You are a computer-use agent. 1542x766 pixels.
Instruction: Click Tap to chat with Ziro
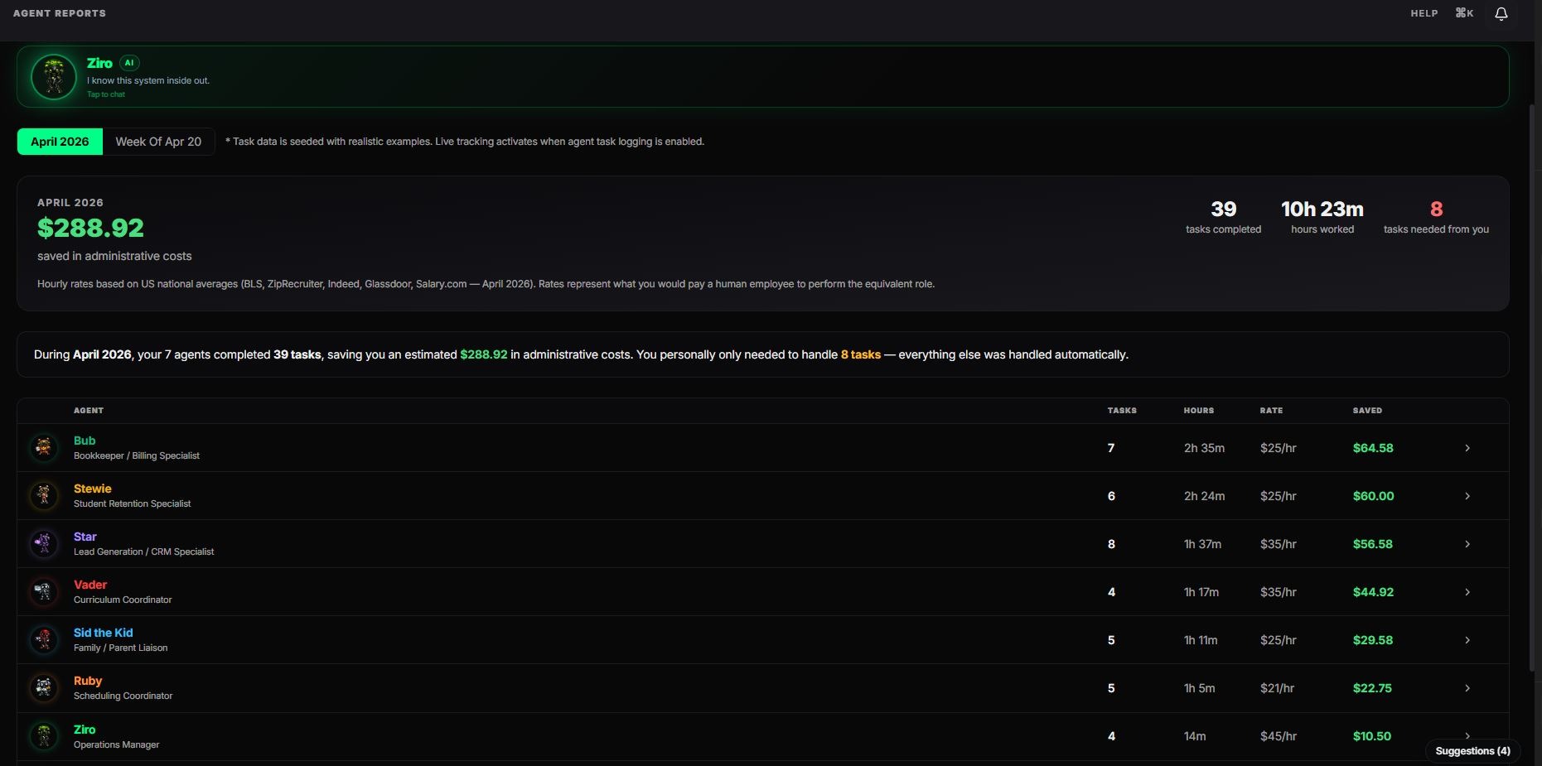105,94
